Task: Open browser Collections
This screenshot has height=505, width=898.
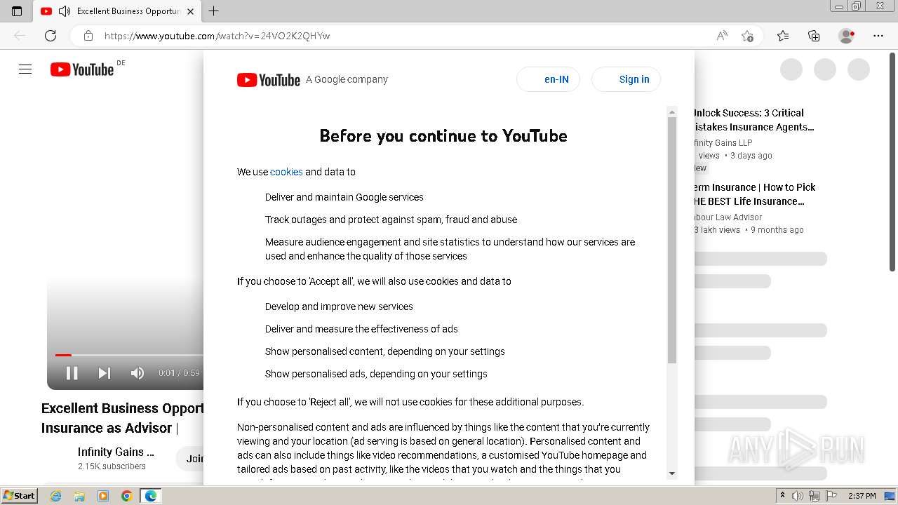Action: point(814,36)
